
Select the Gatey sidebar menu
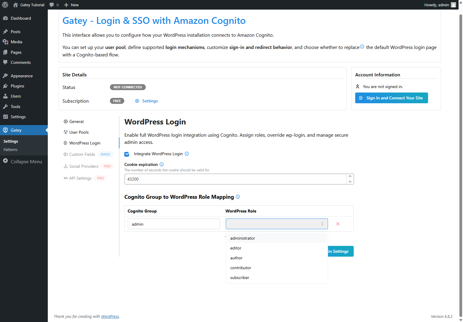(x=24, y=130)
